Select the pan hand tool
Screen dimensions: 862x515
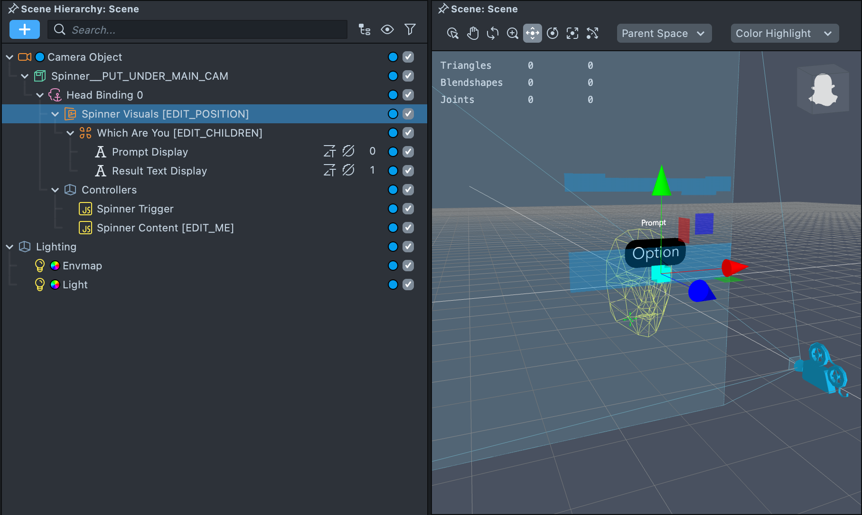473,33
